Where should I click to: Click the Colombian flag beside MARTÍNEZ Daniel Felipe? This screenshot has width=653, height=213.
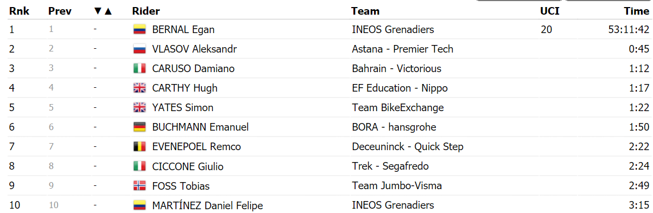click(140, 205)
